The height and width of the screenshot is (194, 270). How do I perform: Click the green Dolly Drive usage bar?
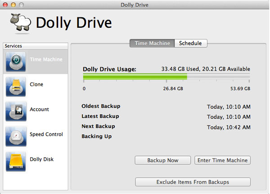[x=135, y=77]
